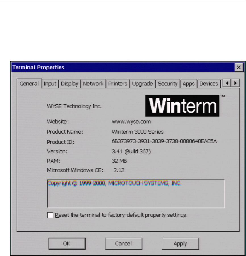Confirm with the OK button

pos(67,243)
